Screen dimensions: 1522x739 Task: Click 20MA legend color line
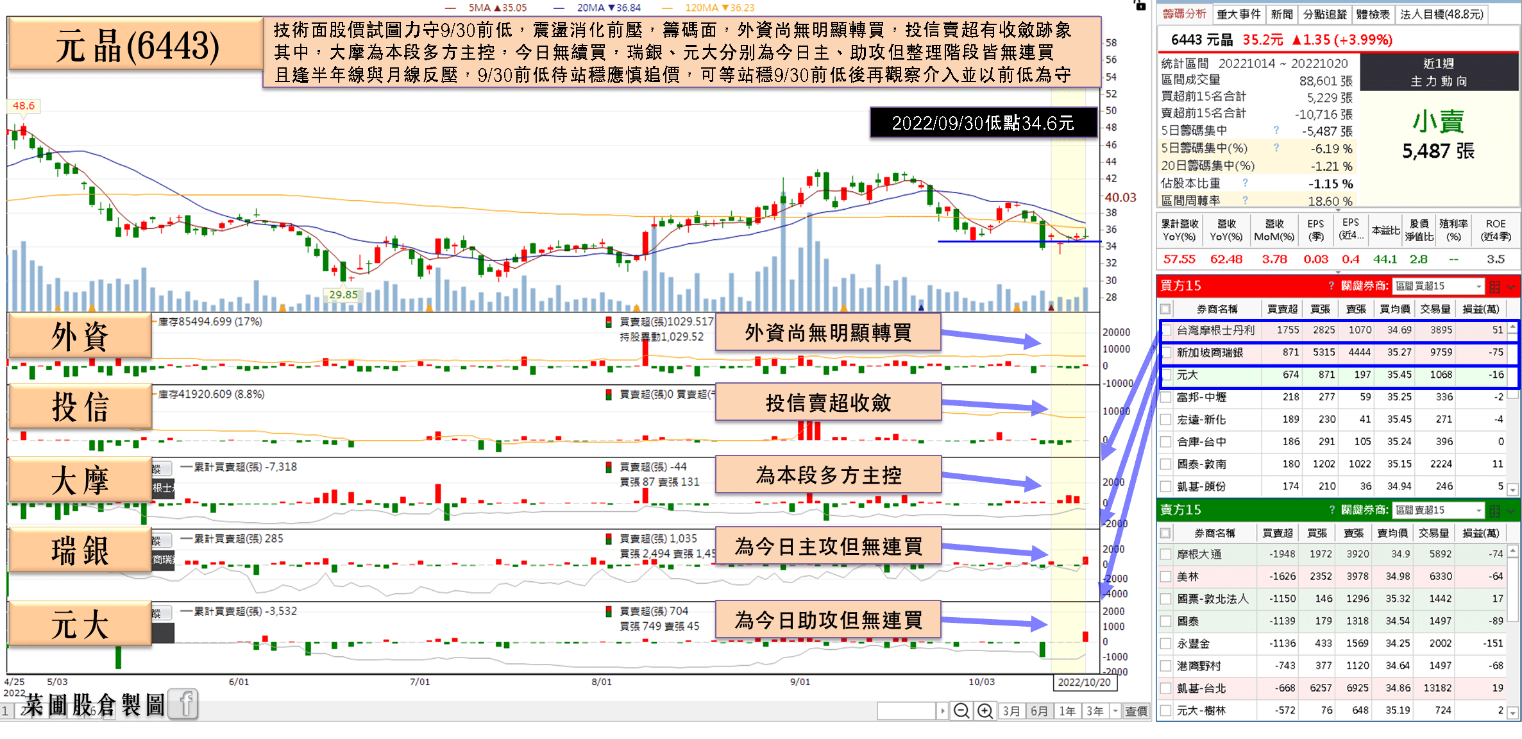559,8
